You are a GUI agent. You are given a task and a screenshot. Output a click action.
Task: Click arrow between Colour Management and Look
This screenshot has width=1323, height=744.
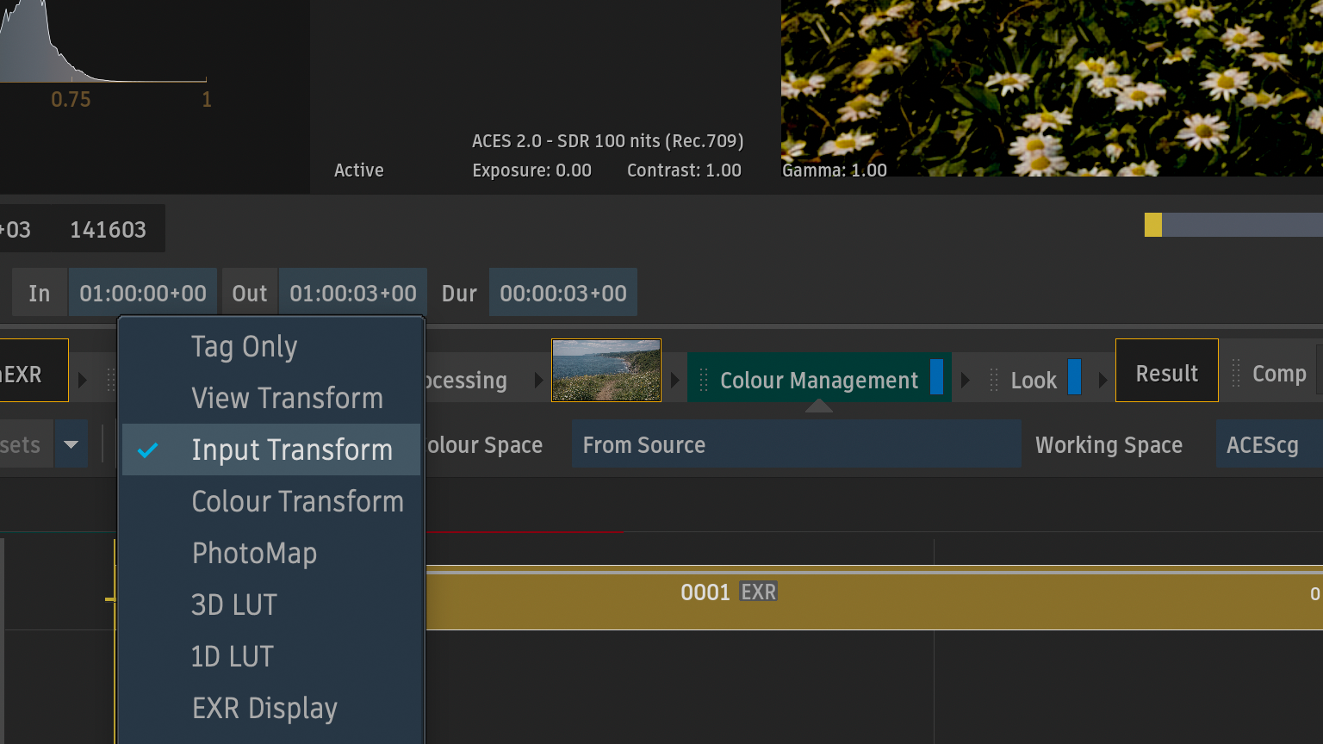point(966,380)
